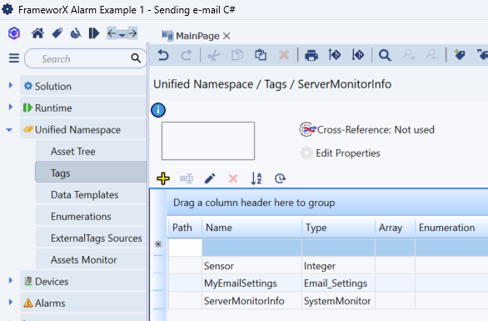The width and height of the screenshot is (488, 321).
Task: Open the Find magnifier tool in the toolbar
Action: pos(385,55)
